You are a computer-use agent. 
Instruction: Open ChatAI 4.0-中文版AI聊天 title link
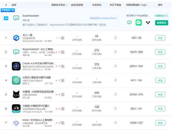[39, 63]
